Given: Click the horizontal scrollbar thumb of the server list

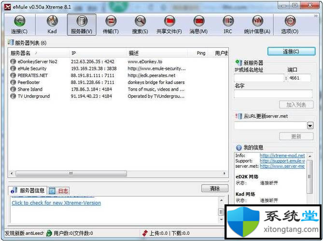Looking at the screenshot, I should tap(71, 174).
